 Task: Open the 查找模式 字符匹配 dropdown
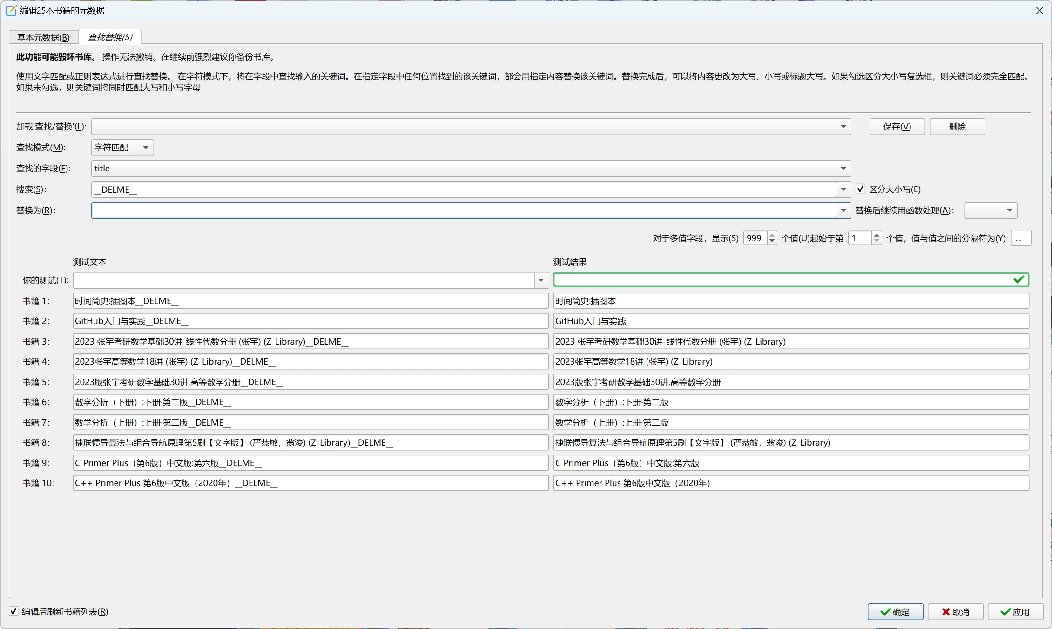[x=122, y=148]
